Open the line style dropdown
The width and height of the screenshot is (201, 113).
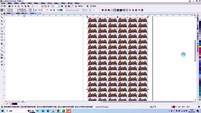[x=78, y=10]
